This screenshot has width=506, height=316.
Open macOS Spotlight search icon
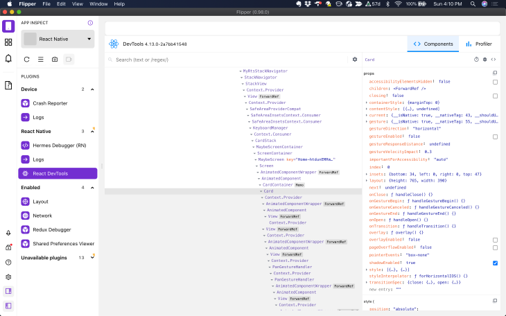point(473,4)
